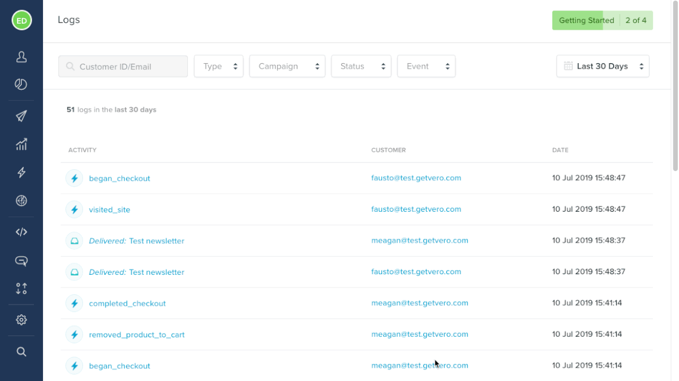Start a search using the magnifier icon
Screen dimensions: 679x381
pyautogui.click(x=21, y=351)
